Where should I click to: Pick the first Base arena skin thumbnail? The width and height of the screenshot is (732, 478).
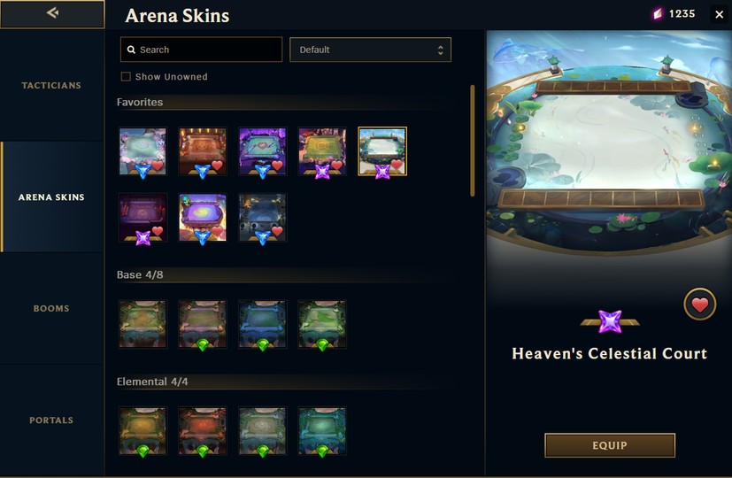click(143, 325)
